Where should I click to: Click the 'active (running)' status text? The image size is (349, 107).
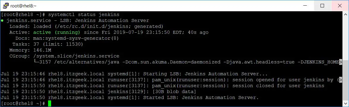[56, 32]
